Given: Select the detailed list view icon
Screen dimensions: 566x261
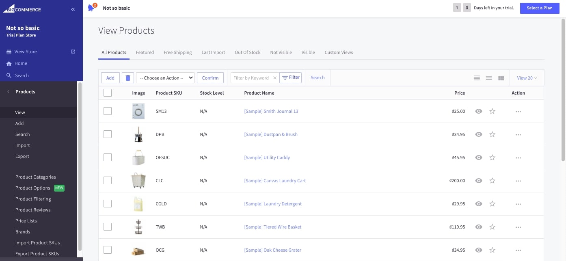Looking at the screenshot, I should [477, 78].
